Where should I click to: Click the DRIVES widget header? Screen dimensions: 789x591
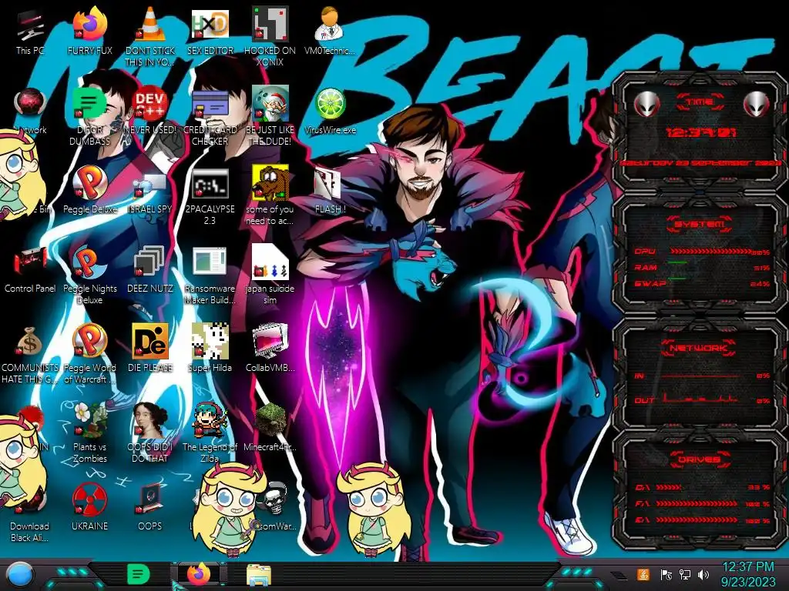click(x=700, y=459)
